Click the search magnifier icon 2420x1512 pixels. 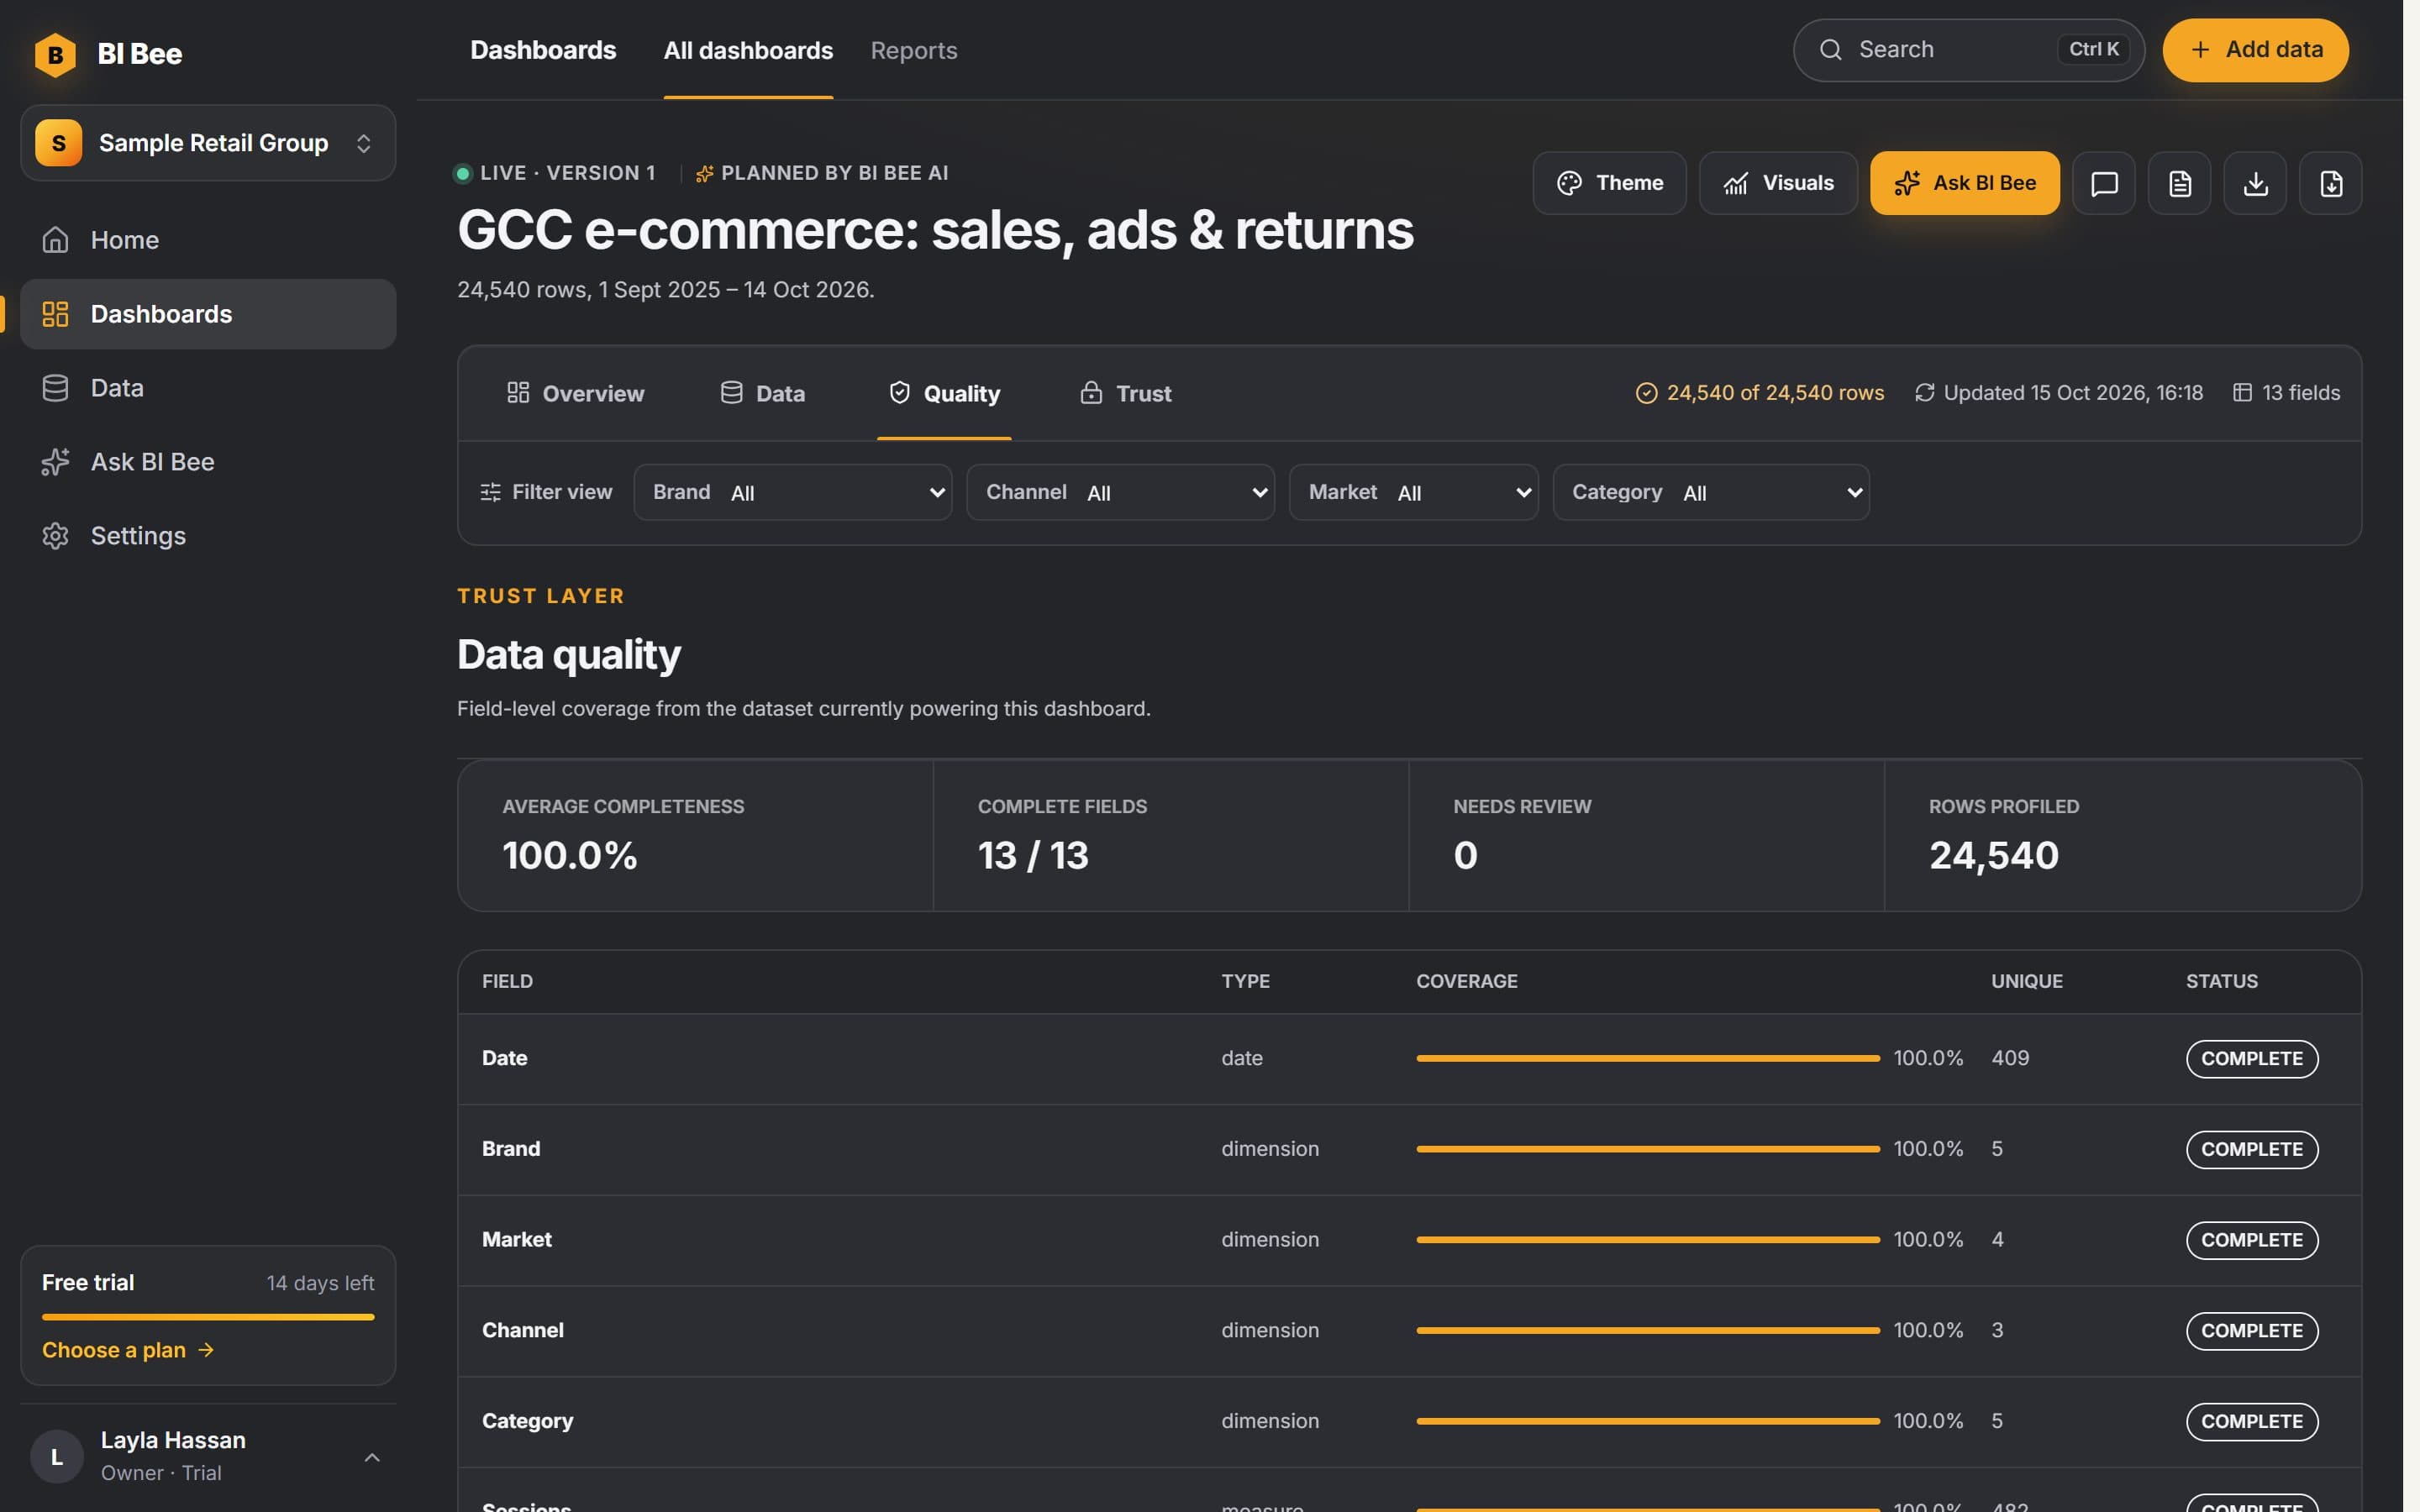(1831, 50)
